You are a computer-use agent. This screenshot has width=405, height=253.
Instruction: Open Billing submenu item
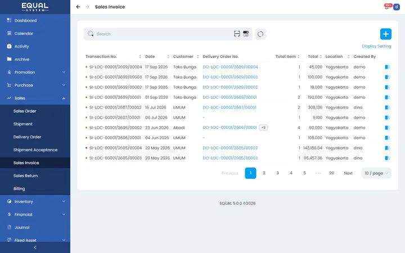coord(35,188)
